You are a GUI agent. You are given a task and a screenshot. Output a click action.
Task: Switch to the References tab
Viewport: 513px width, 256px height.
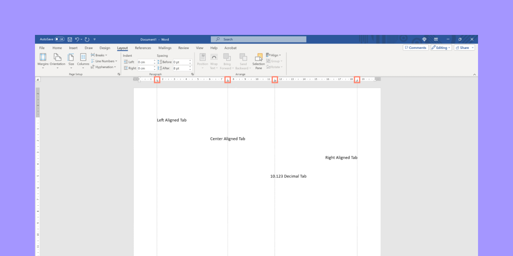point(143,48)
